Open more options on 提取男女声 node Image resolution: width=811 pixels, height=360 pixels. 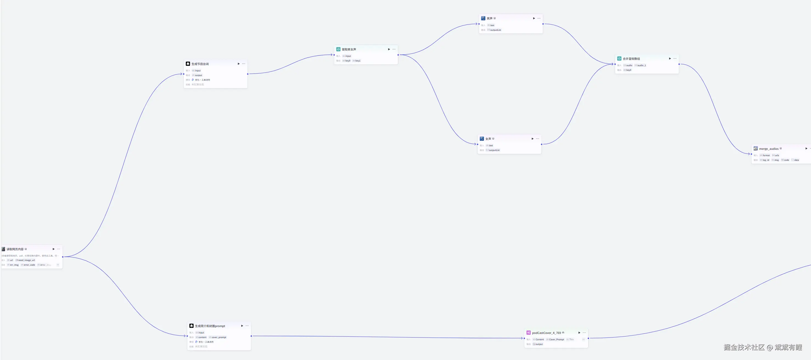click(394, 49)
